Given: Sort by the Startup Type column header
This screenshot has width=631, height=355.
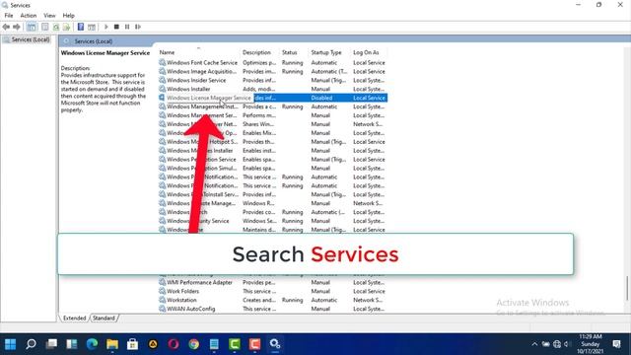Looking at the screenshot, I should (x=326, y=52).
